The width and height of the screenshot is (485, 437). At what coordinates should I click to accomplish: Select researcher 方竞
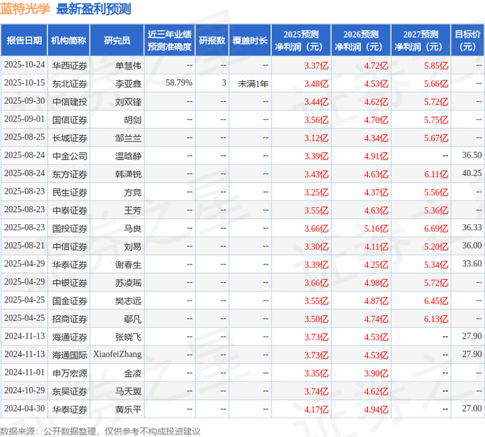pyautogui.click(x=133, y=192)
